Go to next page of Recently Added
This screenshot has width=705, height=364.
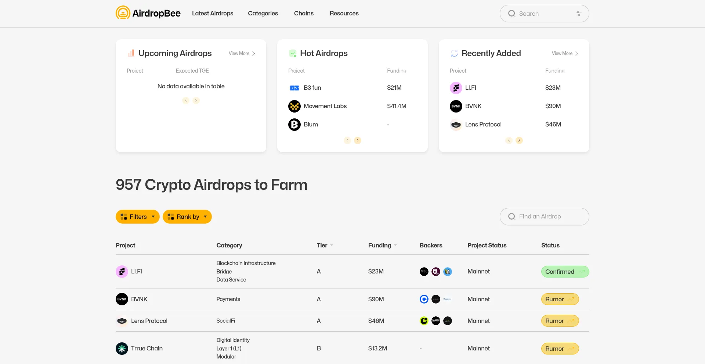coord(519,140)
